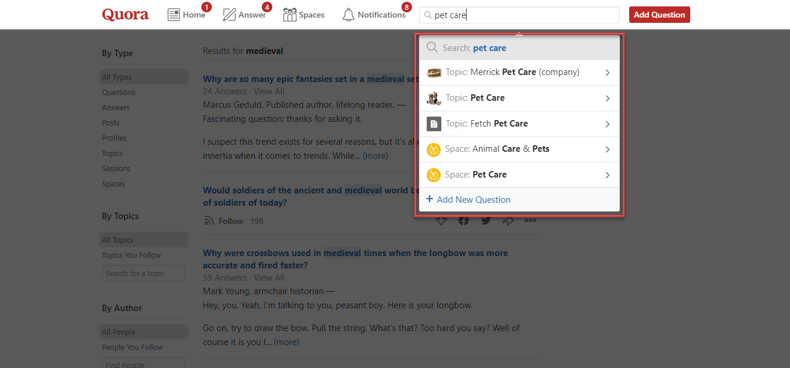
Task: Click the Pet Care topic dog thumbnail
Action: pos(434,98)
